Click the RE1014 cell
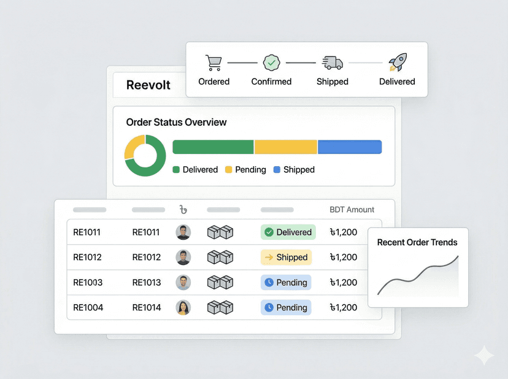 tap(147, 307)
